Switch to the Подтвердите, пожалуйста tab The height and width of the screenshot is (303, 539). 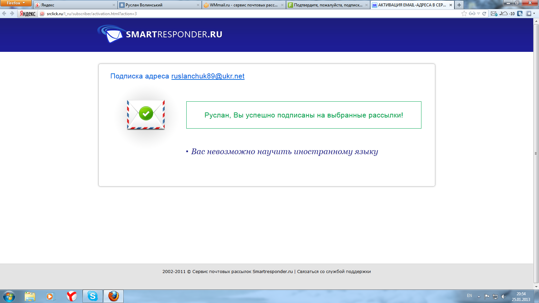tap(328, 5)
